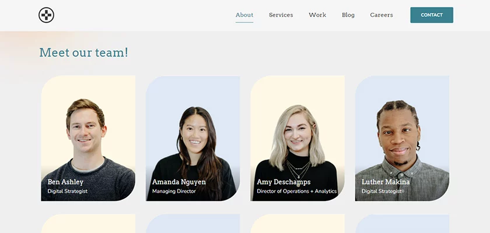Open the About navigation tab
Screen dimensions: 490x233
pos(244,15)
